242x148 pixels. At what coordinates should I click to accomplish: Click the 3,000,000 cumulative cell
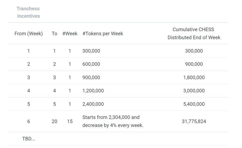point(194,91)
